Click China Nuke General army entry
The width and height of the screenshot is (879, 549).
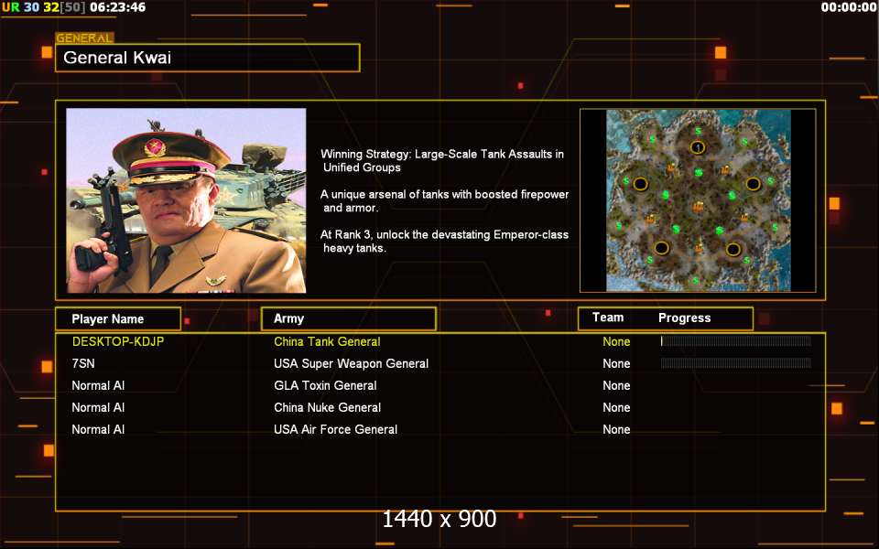(x=328, y=407)
